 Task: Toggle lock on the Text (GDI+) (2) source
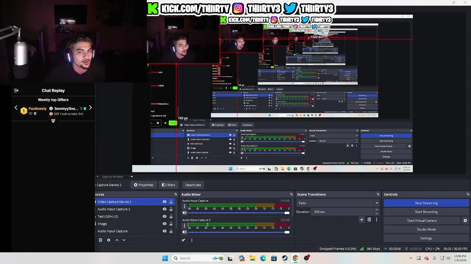(171, 216)
